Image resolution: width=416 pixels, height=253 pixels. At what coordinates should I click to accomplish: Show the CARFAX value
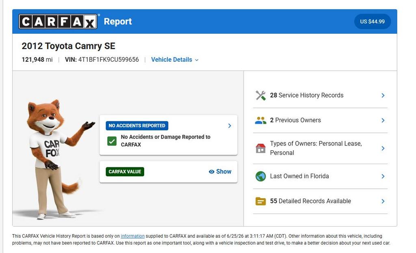pyautogui.click(x=220, y=172)
